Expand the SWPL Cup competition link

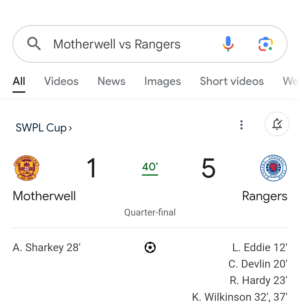[44, 128]
